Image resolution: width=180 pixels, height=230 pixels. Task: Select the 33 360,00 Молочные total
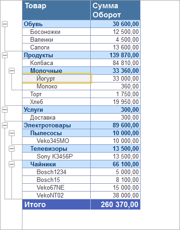[x=115, y=71]
